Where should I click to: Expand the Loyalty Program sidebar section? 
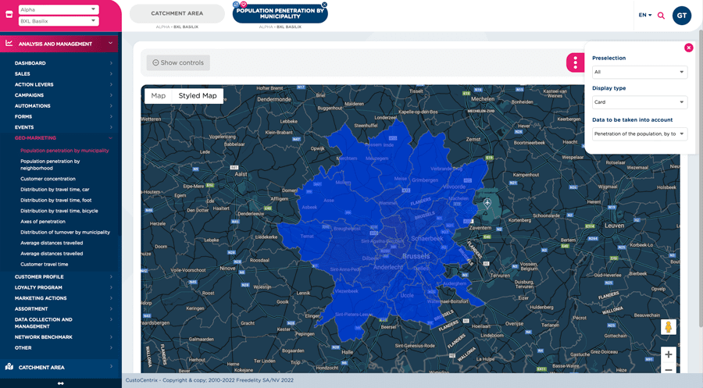38,287
